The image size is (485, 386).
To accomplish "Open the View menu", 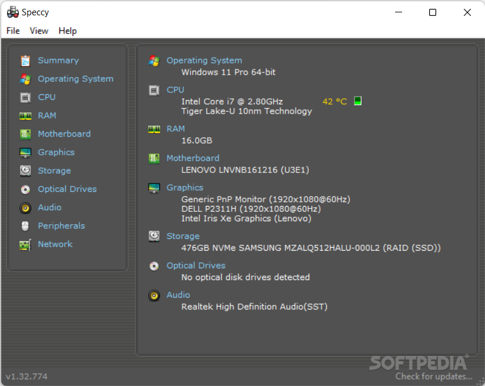I will coord(39,31).
